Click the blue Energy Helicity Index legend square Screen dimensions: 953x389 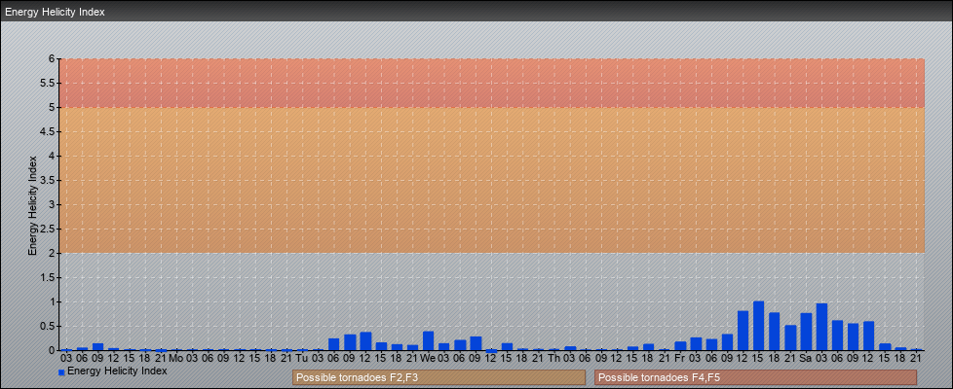click(x=61, y=372)
